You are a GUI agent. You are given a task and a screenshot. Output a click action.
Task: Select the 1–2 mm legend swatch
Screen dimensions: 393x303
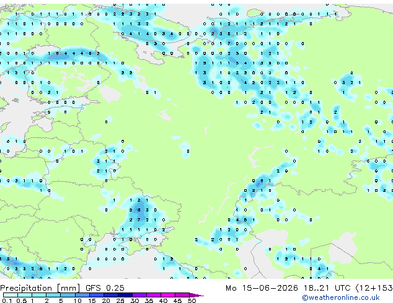pos(39,295)
